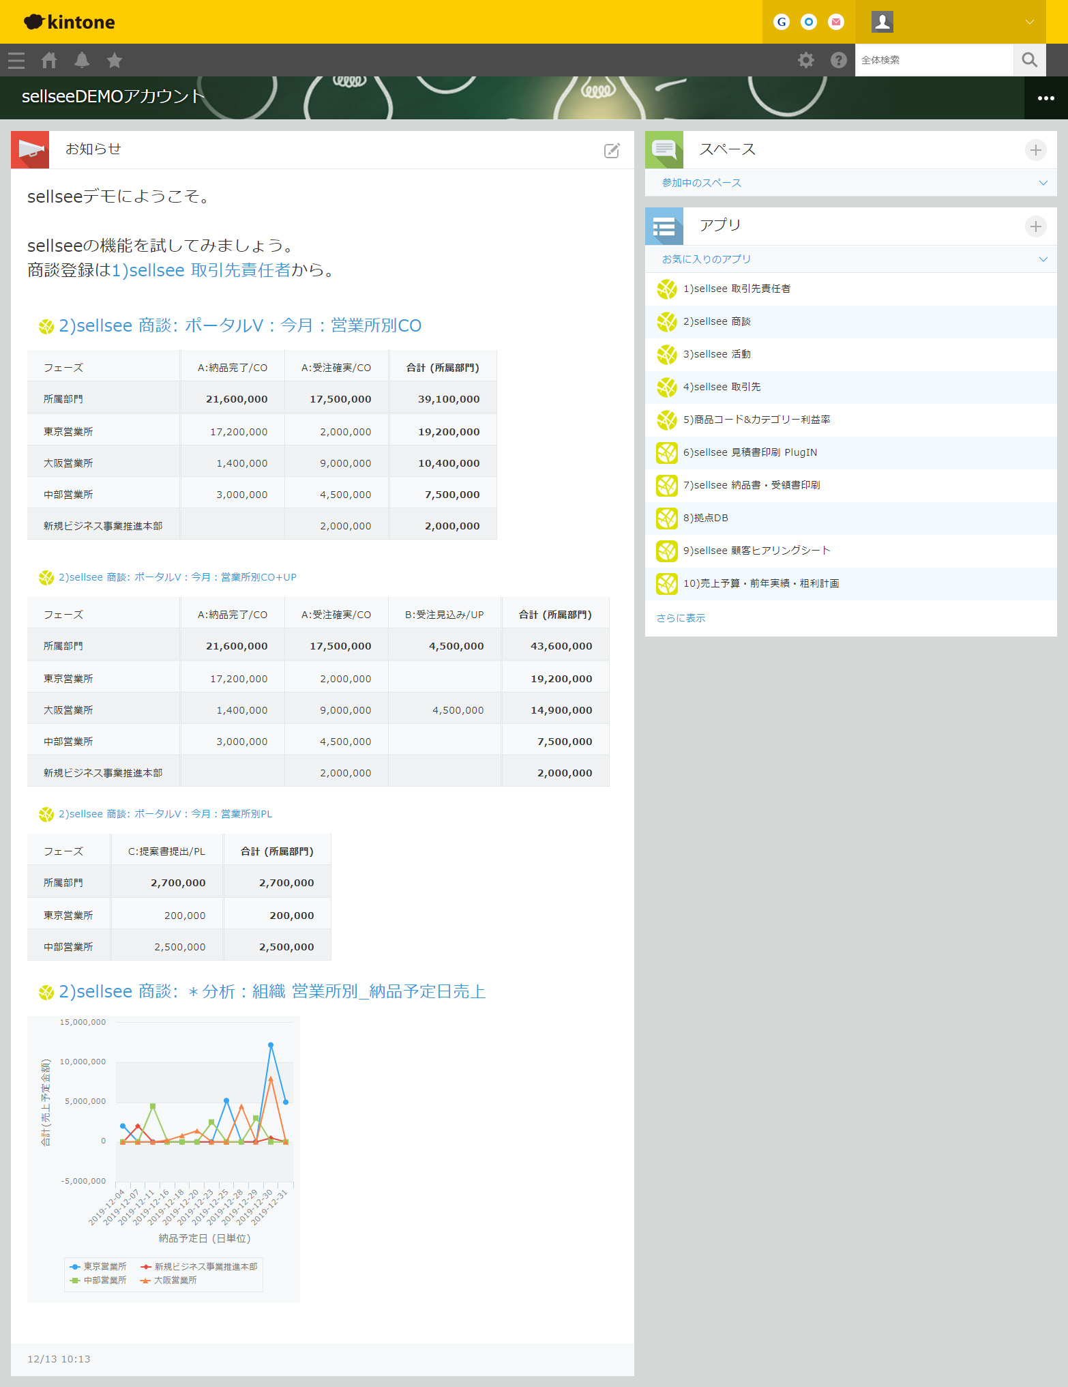The width and height of the screenshot is (1068, 1387).
Task: Toggle 新規ビジネス事業推進本部 legend entry
Action: coord(198,1267)
